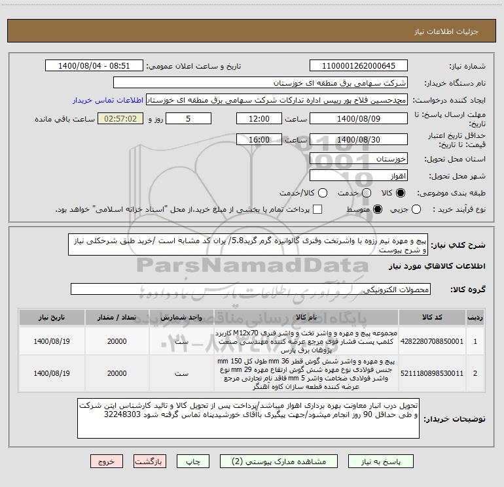Click the need date 1400/08/19 in row 1
The width and height of the screenshot is (504, 487).
tap(52, 341)
